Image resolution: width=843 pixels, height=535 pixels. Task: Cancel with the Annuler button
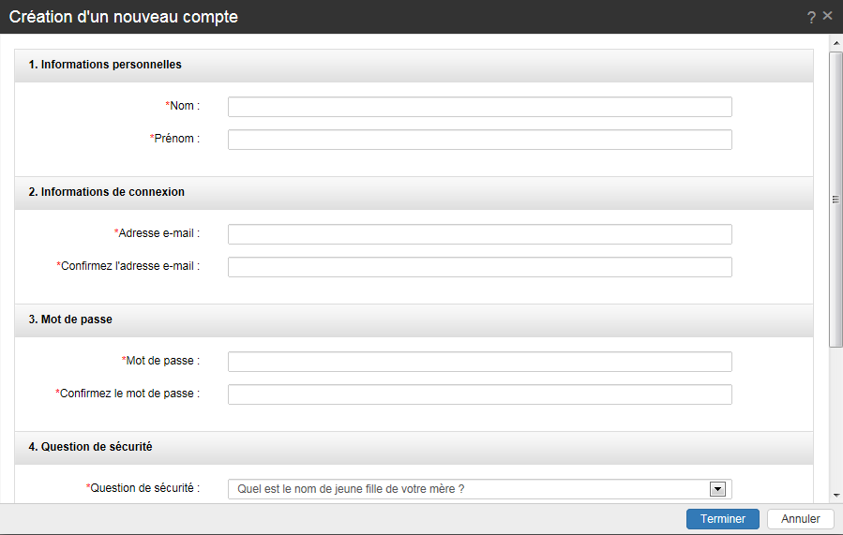800,519
